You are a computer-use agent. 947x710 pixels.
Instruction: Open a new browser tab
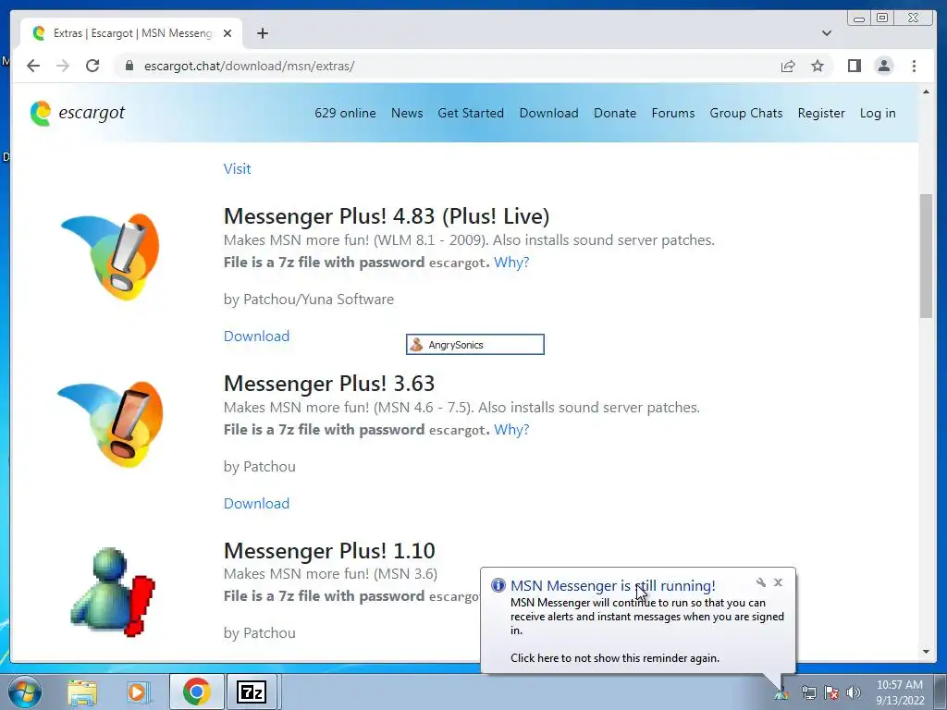(262, 33)
